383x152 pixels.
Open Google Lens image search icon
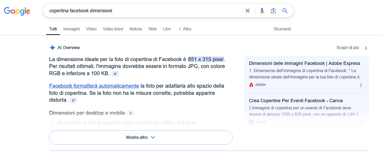pos(273,11)
